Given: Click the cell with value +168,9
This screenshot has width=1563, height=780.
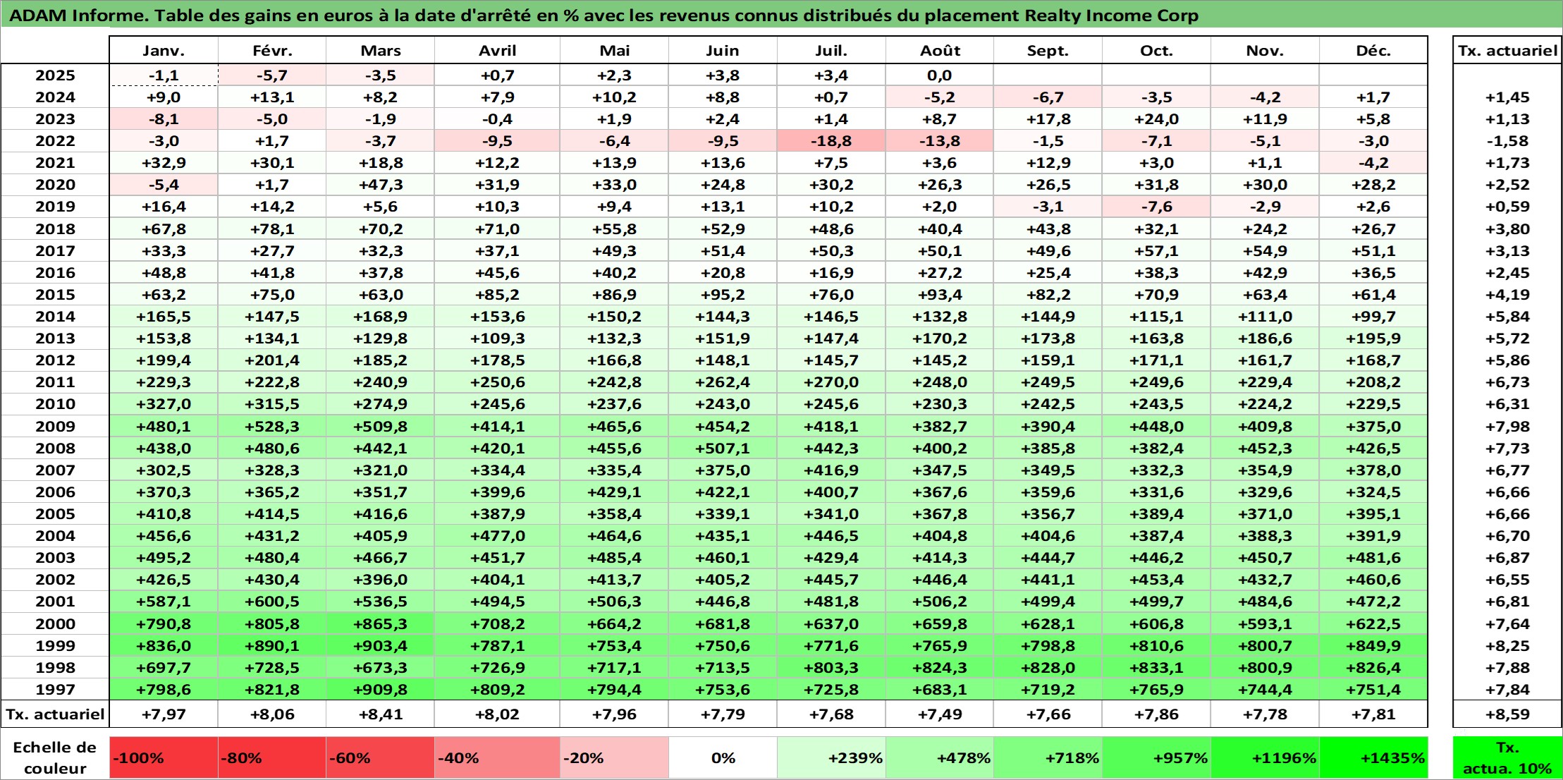Looking at the screenshot, I should tap(380, 317).
